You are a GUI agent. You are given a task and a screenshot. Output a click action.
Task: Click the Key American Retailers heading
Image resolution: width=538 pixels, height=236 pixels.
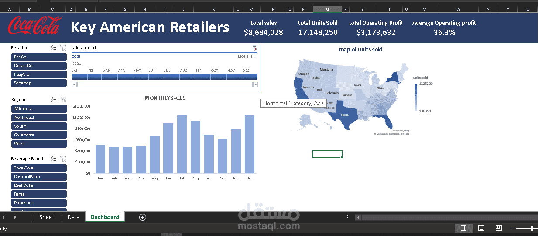(150, 27)
